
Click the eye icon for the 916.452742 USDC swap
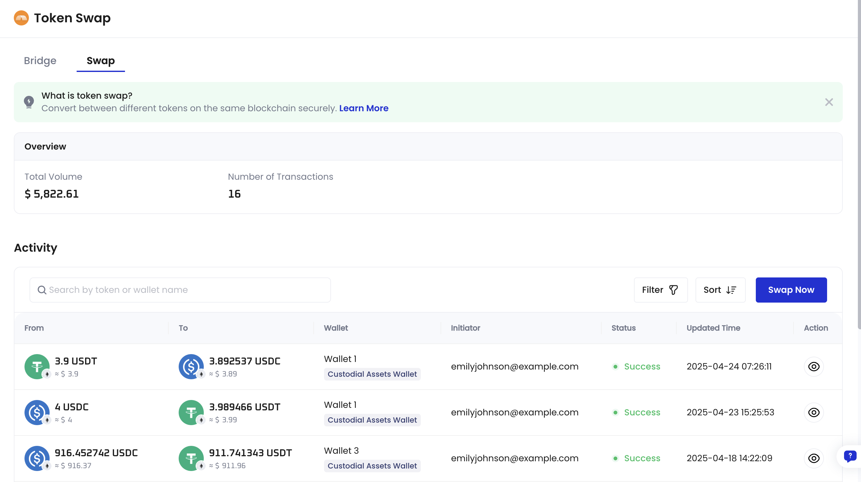pos(814,458)
